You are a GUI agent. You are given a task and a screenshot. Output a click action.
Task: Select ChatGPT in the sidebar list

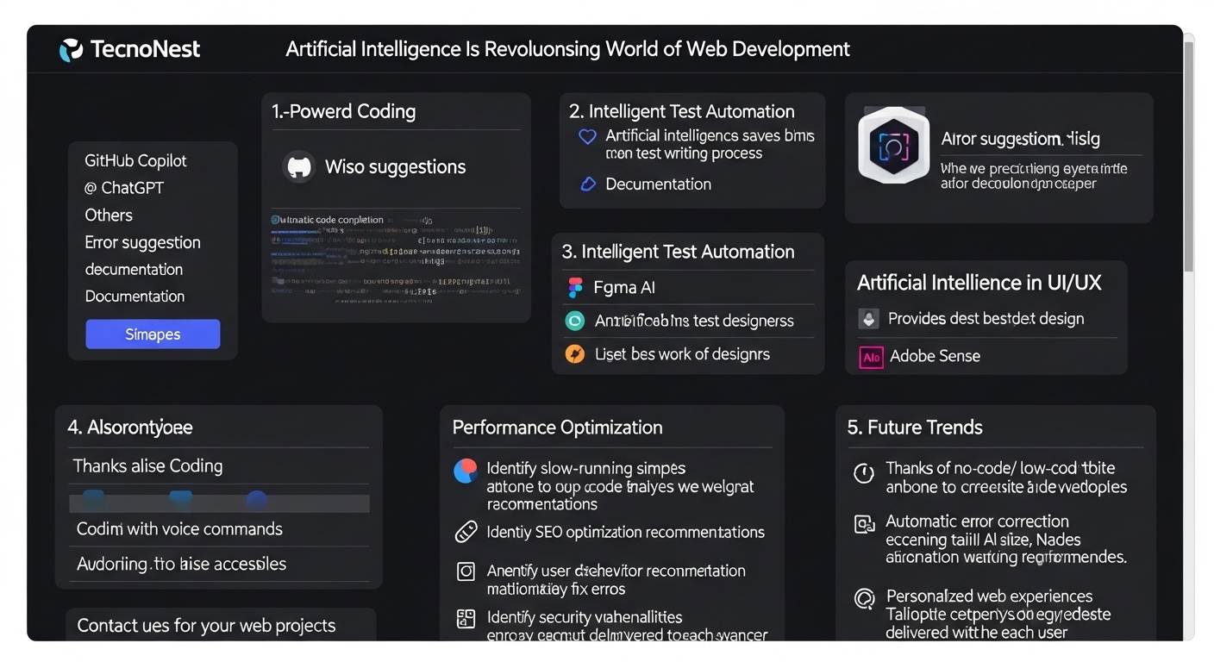(x=124, y=188)
